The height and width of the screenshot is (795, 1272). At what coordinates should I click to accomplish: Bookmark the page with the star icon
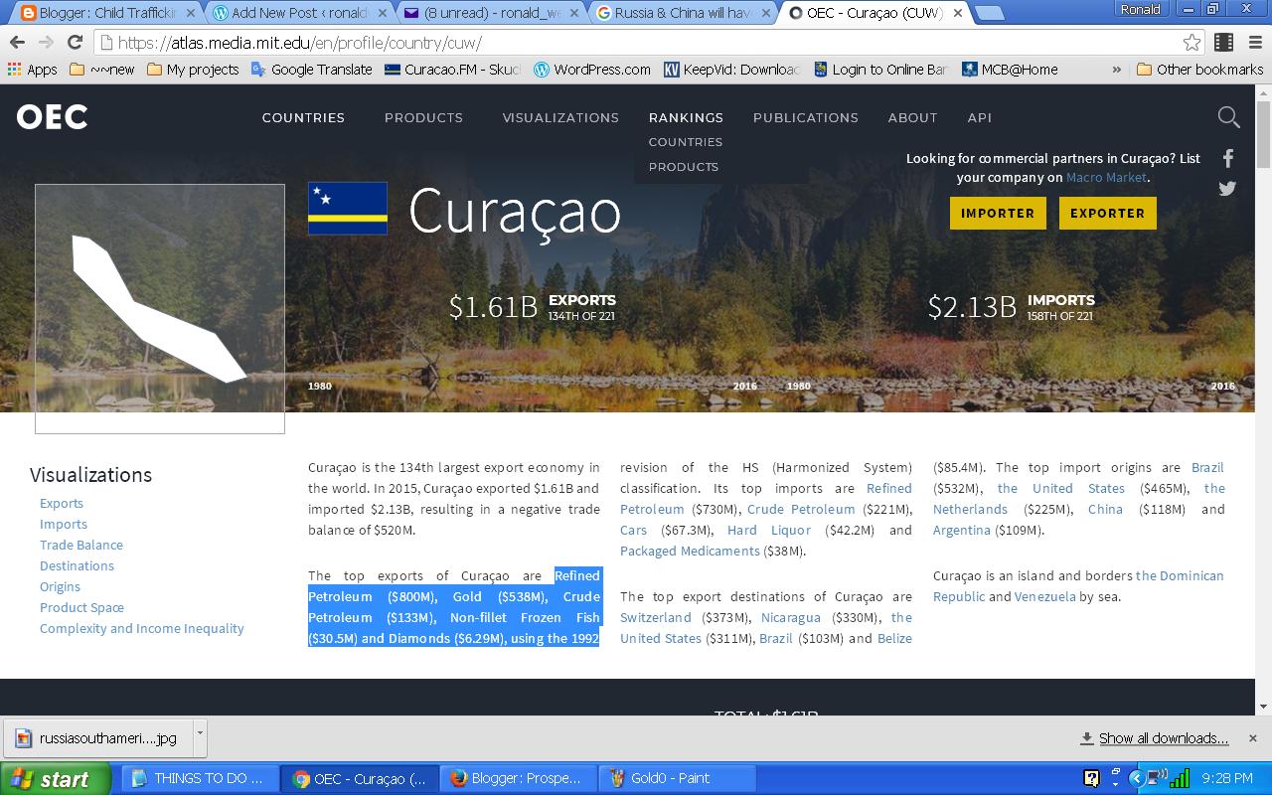pyautogui.click(x=1192, y=43)
